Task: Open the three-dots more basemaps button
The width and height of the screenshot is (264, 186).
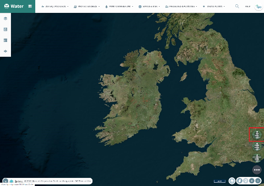Action: click(x=257, y=170)
